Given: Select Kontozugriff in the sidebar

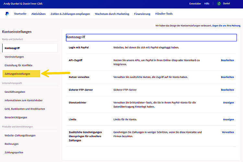Looking at the screenshot, I should click(x=30, y=48).
